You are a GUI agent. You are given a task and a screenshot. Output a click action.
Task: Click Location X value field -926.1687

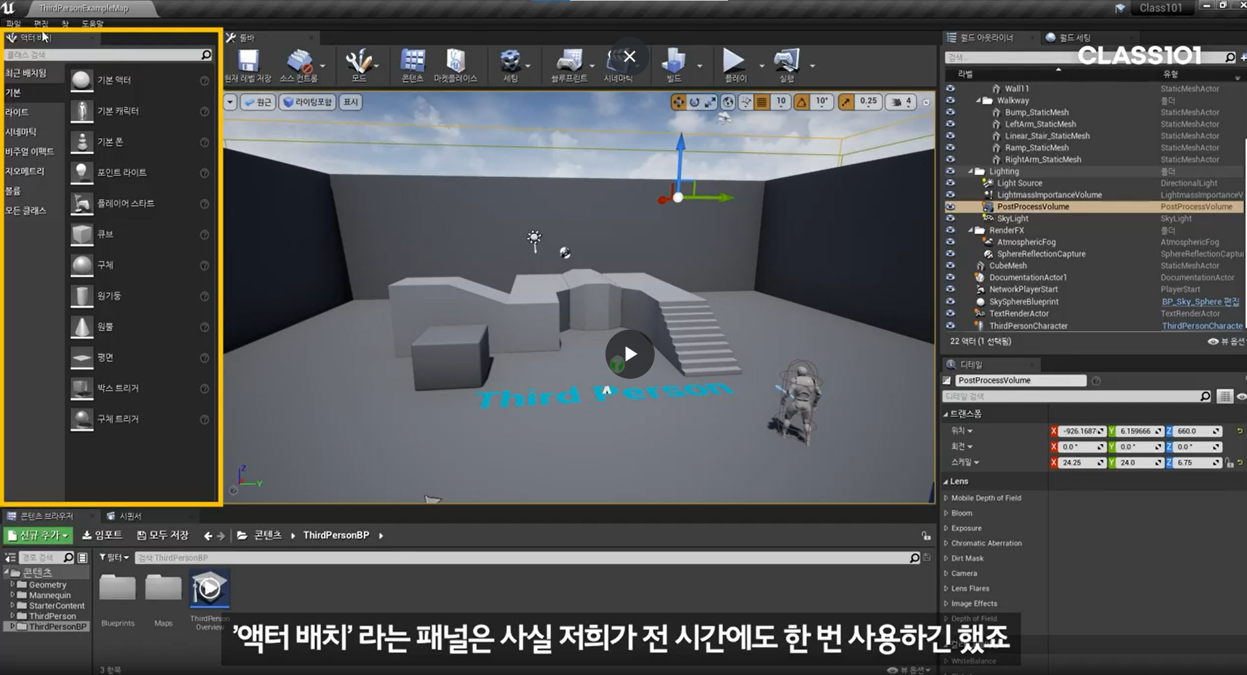click(1082, 431)
